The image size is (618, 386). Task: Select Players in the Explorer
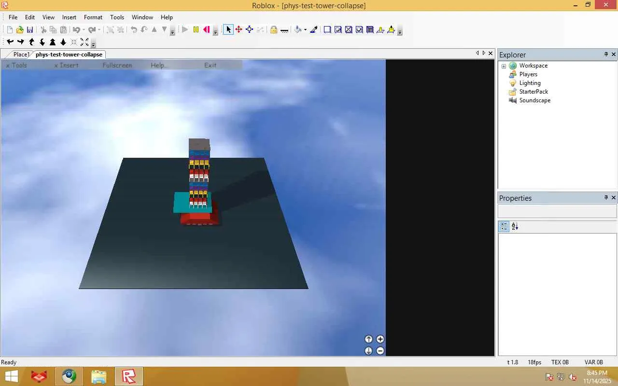[528, 74]
